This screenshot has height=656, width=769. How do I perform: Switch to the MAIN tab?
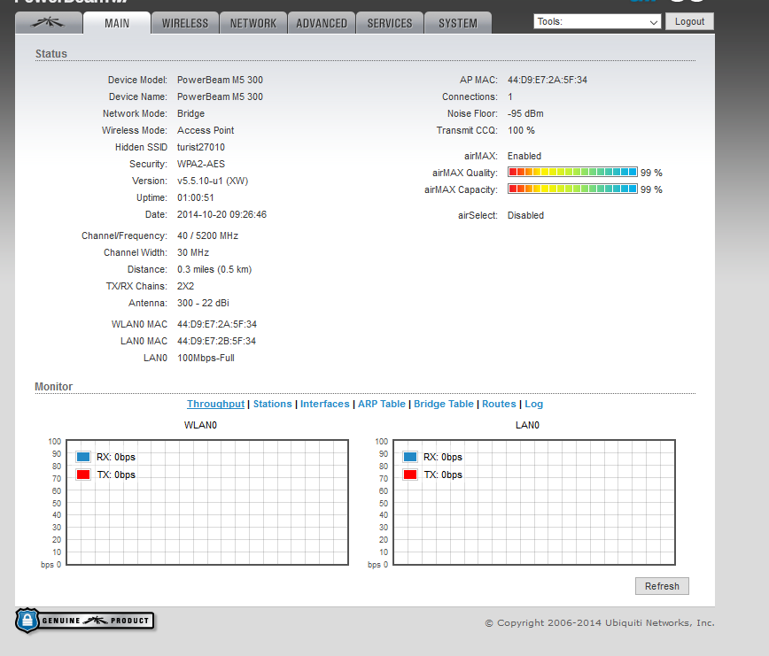tap(117, 23)
